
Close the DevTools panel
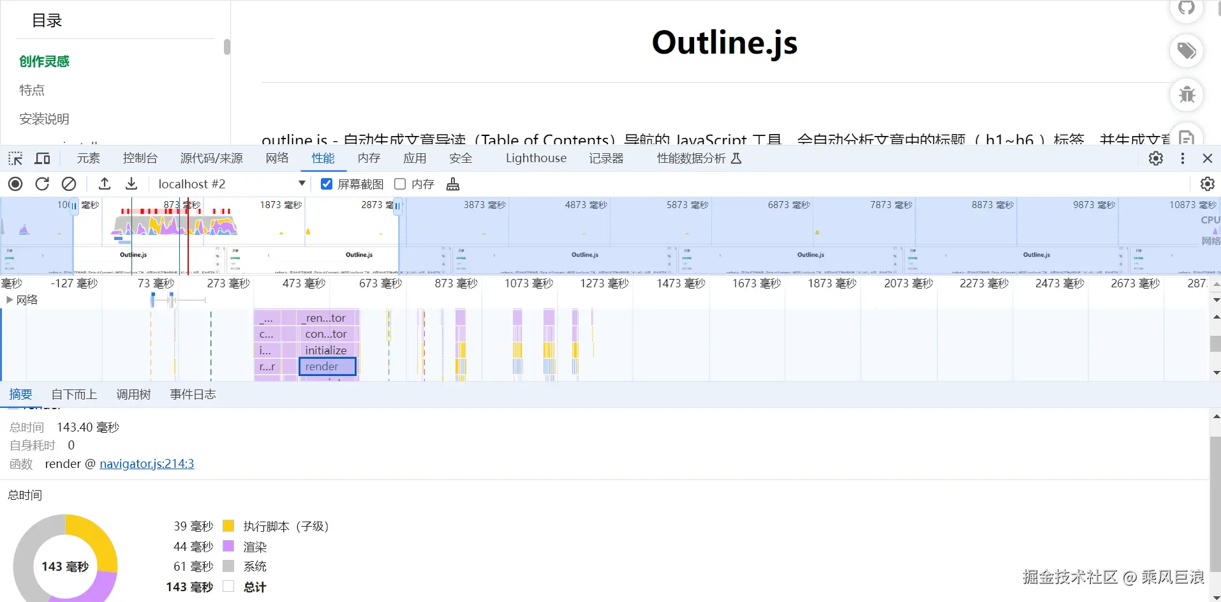tap(1207, 158)
